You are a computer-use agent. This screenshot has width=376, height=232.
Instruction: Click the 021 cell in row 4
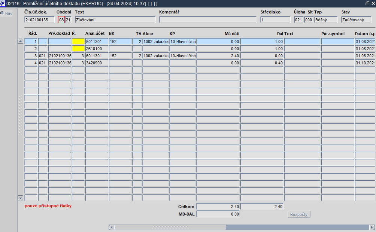click(43, 63)
